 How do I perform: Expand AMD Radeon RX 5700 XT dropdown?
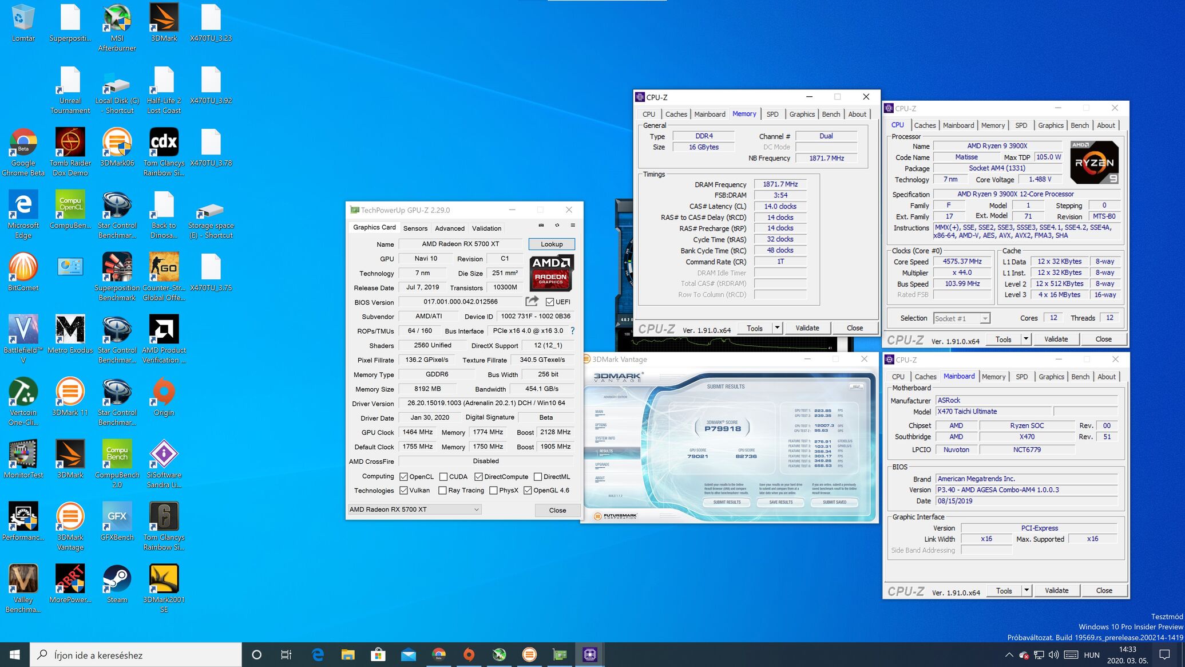coord(476,510)
